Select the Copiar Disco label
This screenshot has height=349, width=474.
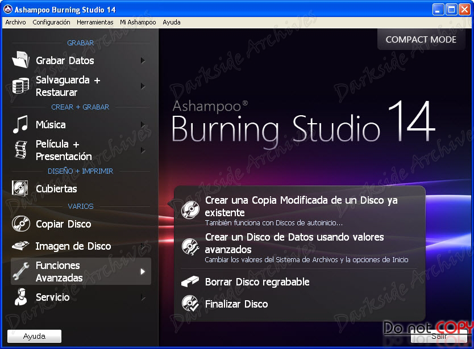coord(63,224)
